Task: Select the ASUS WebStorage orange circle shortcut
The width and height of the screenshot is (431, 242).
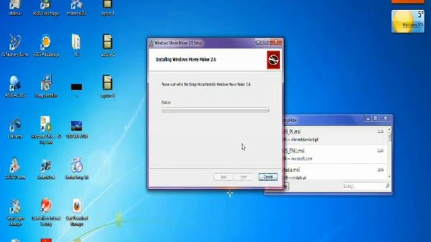Action: coord(46,46)
